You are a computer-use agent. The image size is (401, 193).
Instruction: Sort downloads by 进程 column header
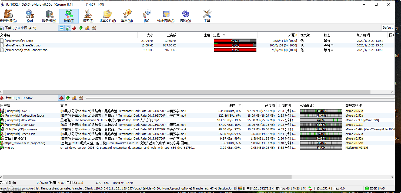[235, 35]
